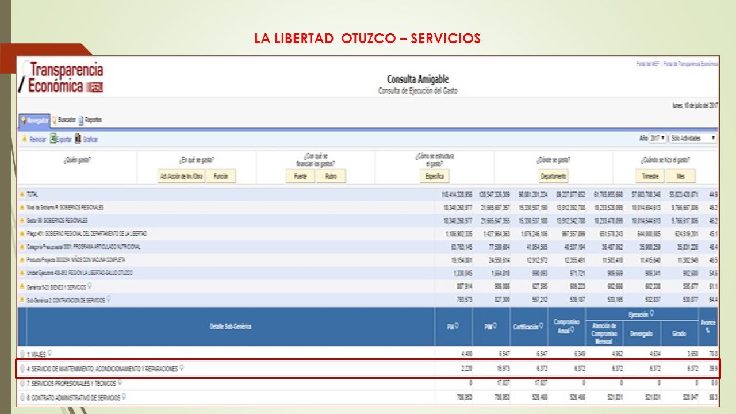Screen dimensions: 736x414
Task: Click the info bulb next to Compromiso Anual
Action: [x=573, y=329]
